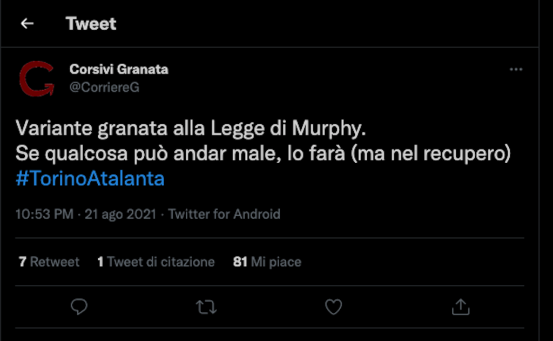
Task: Open the three-dot more options menu
Action: (516, 70)
